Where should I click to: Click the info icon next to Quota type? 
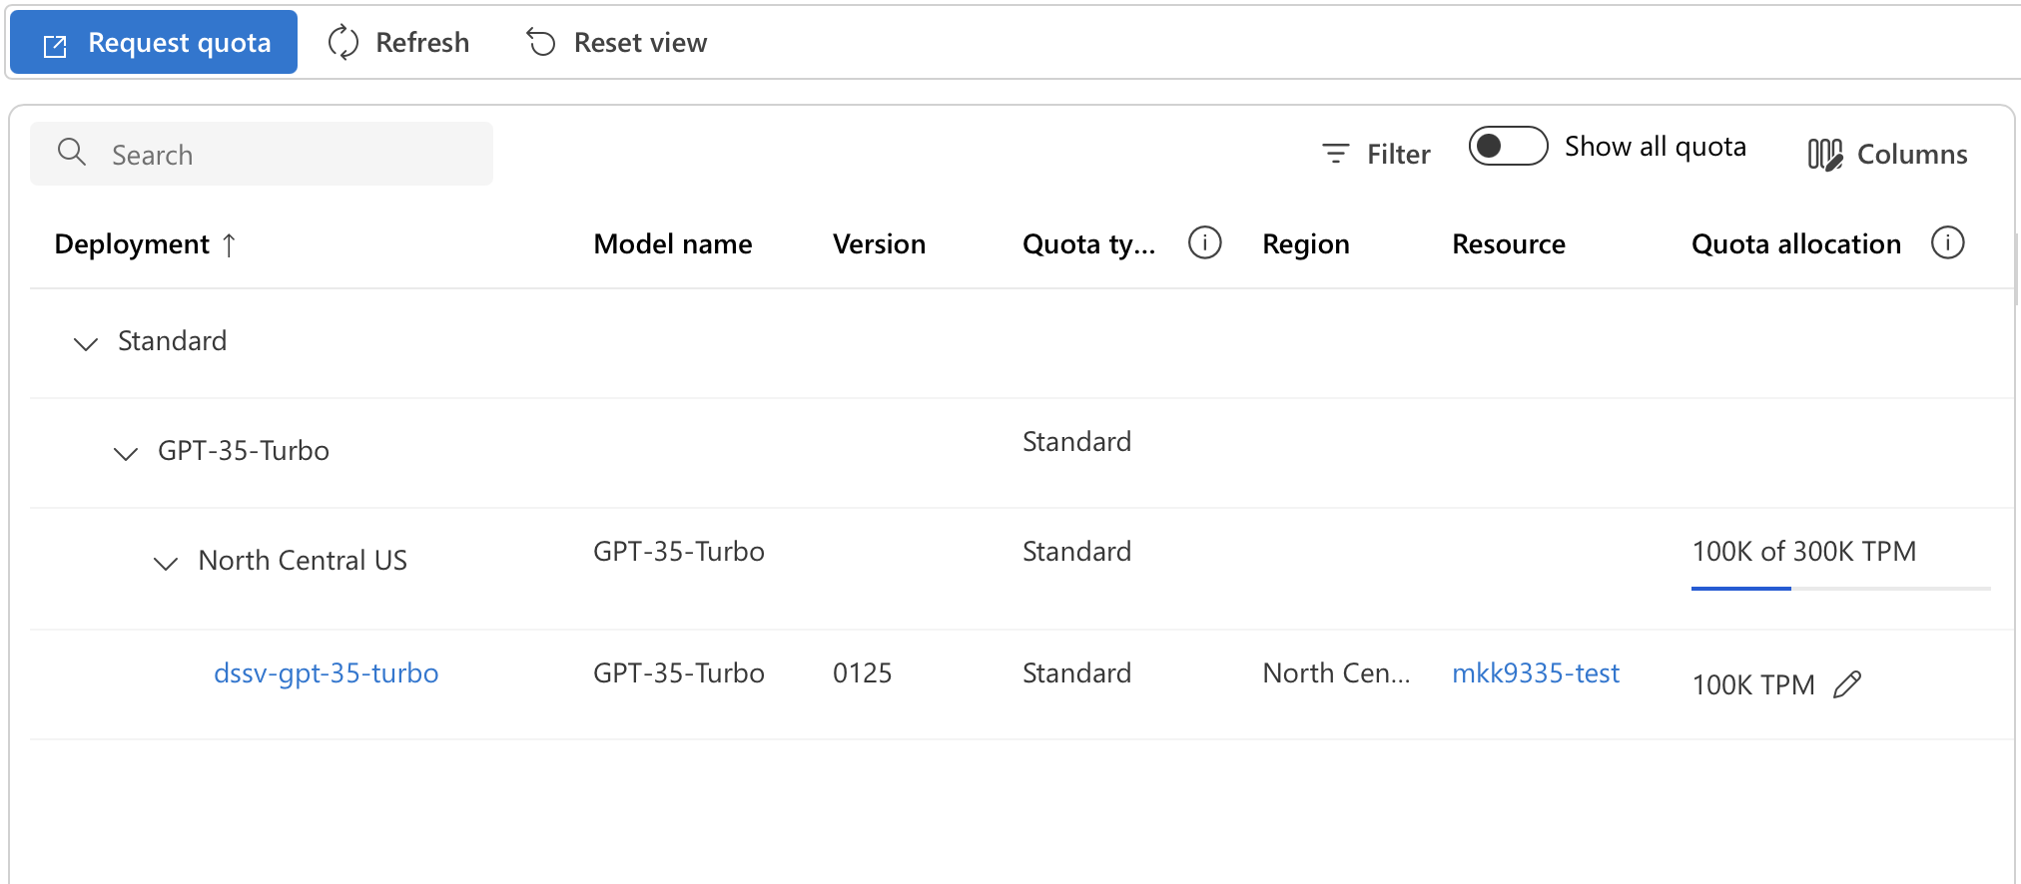1204,242
